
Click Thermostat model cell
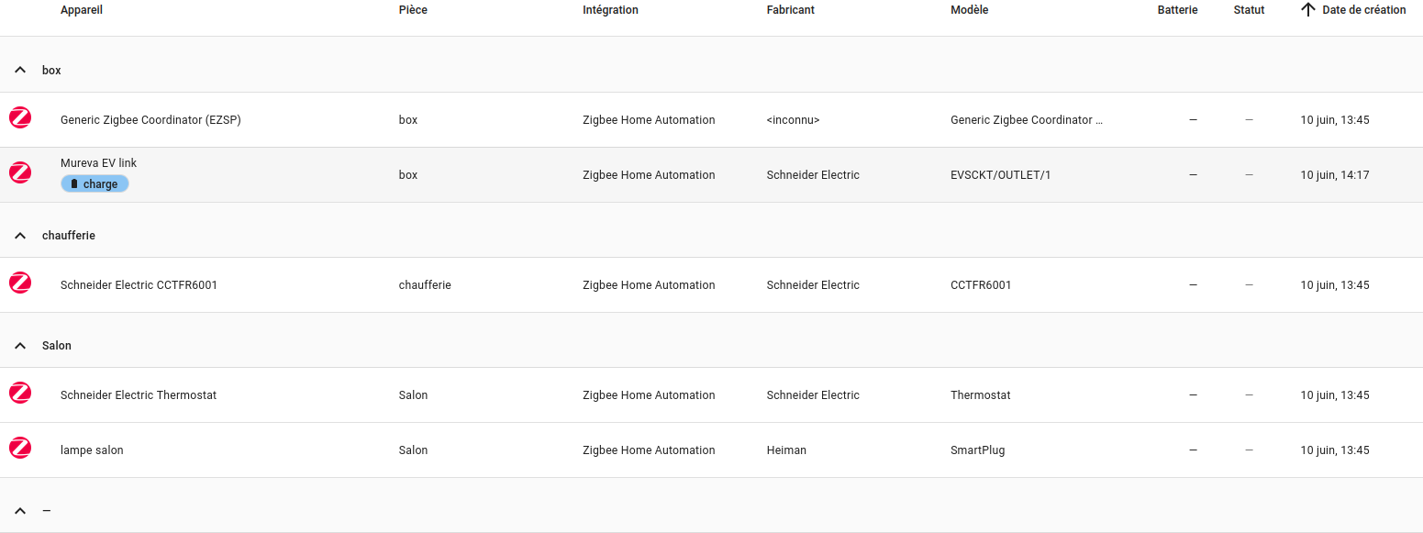[981, 395]
